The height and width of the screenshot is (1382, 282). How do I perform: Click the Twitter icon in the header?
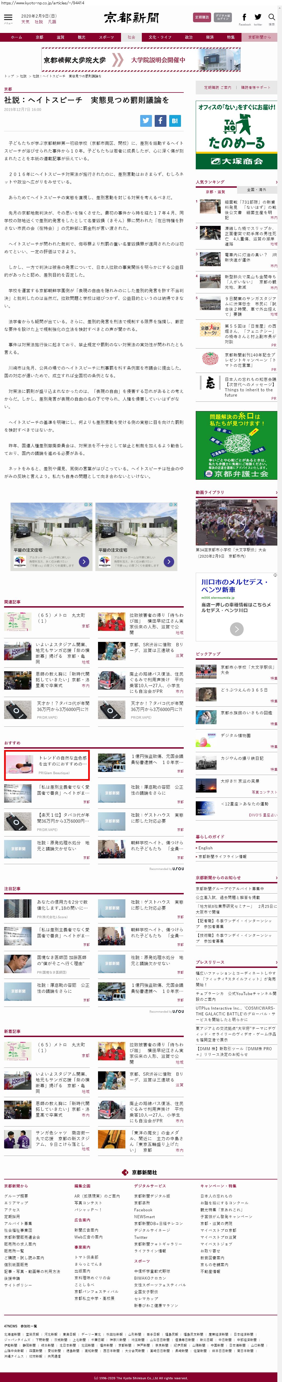click(x=258, y=18)
